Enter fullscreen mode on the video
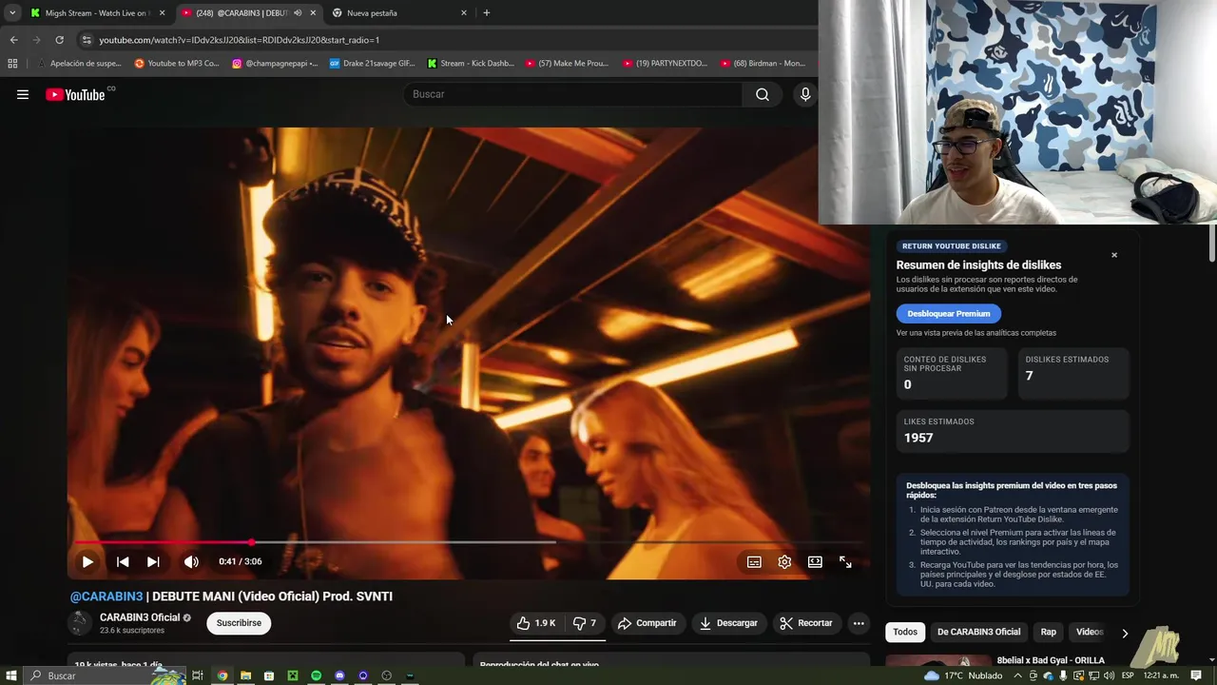Screen dimensions: 1217x685 click(845, 562)
